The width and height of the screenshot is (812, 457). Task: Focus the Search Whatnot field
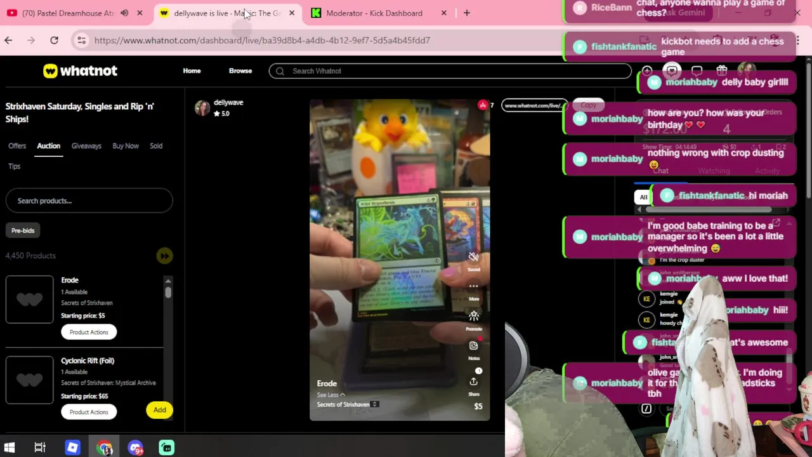click(450, 71)
